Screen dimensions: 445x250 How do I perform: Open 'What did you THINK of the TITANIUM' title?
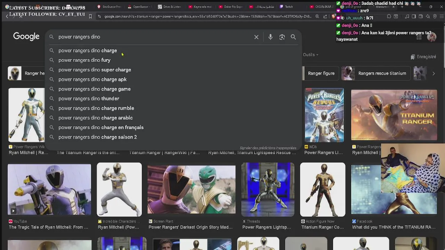(x=394, y=227)
